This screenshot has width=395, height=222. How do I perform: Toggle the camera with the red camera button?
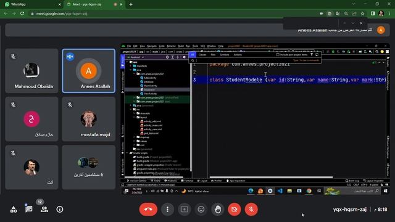tap(235, 209)
